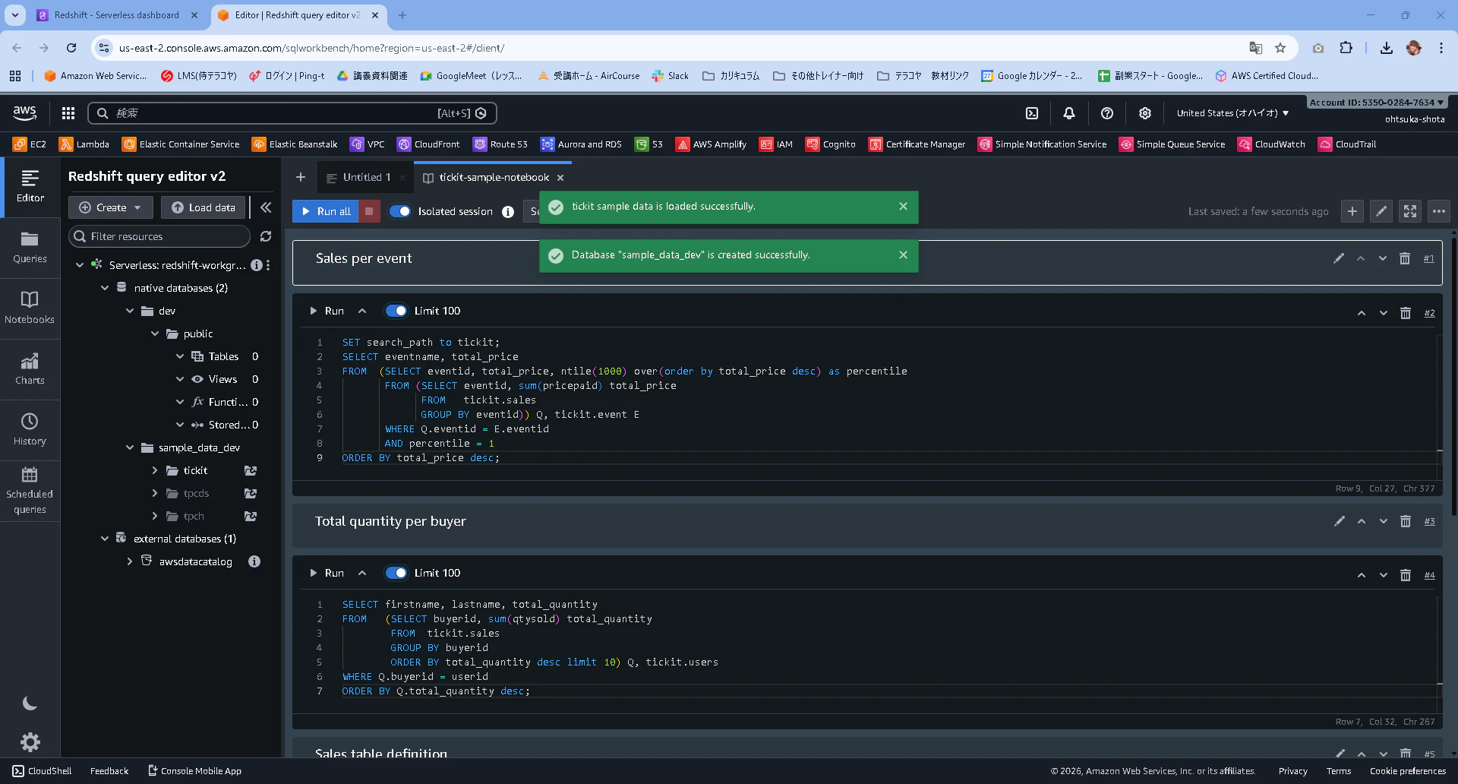This screenshot has height=784, width=1458.
Task: Expand the tickit schema
Action: (155, 470)
